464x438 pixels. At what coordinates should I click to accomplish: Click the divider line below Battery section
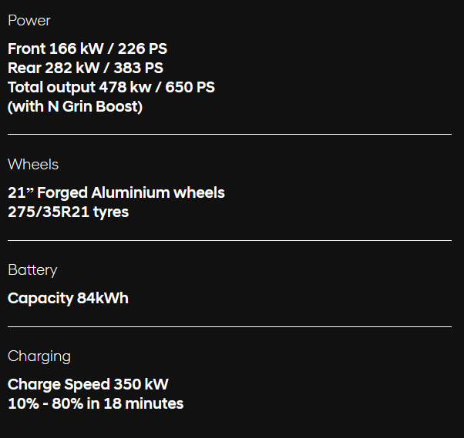coord(230,326)
